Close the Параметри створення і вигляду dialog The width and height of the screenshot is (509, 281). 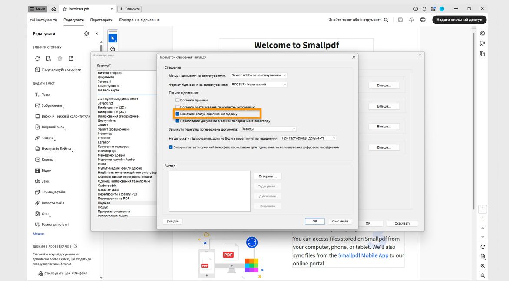354,57
